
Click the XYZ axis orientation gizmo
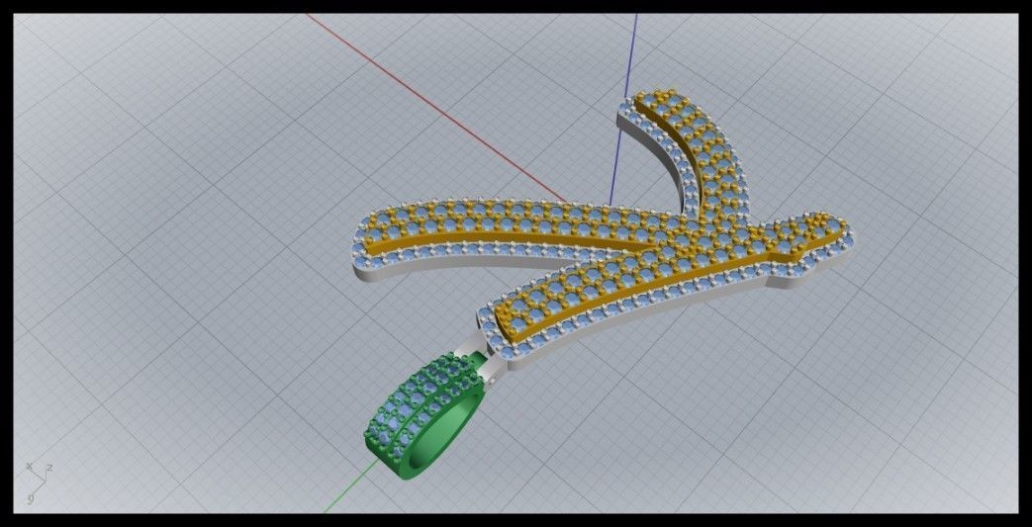pyautogui.click(x=39, y=483)
